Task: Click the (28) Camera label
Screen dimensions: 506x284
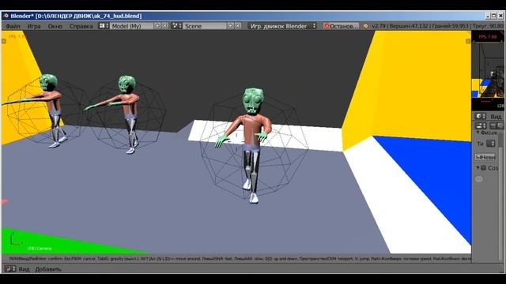Action: [39, 248]
